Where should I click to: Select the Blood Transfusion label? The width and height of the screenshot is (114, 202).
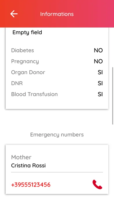pos(35,94)
